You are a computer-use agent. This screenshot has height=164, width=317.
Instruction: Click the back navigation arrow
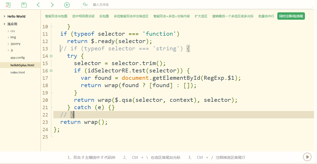click(38, 5)
